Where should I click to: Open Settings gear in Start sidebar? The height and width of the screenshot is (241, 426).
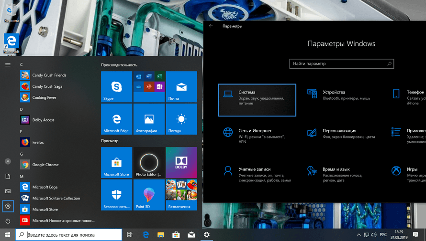tap(8, 206)
